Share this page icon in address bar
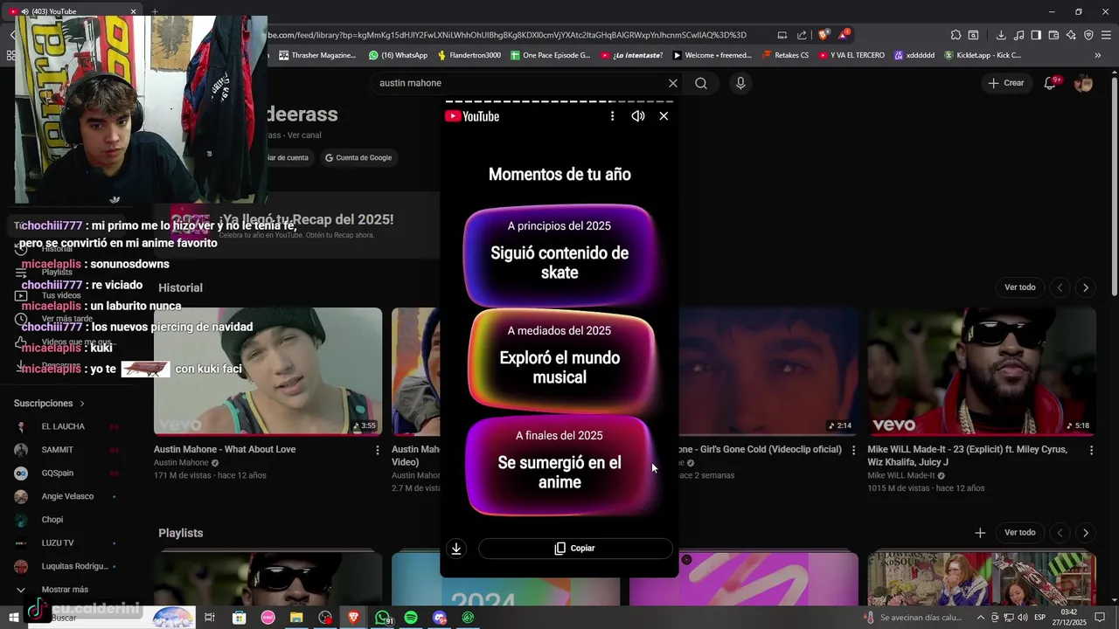 pos(802,35)
